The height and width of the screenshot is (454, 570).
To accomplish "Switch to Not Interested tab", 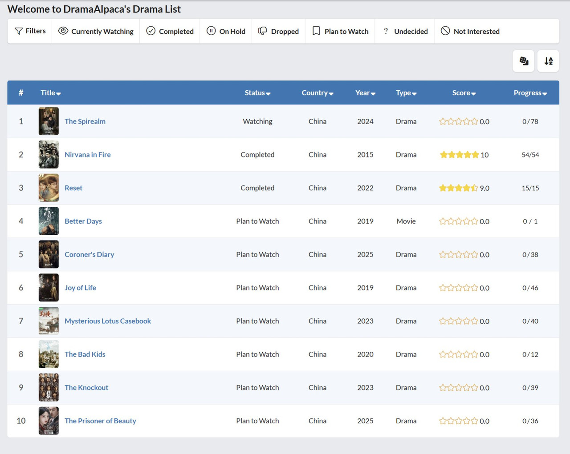I will (470, 31).
